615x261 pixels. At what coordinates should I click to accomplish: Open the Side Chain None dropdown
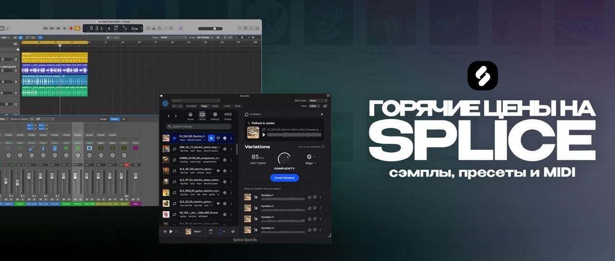pos(318,100)
